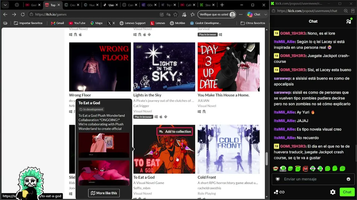Click the sarawwp name on 'a sisisisi' message

coord(282,78)
